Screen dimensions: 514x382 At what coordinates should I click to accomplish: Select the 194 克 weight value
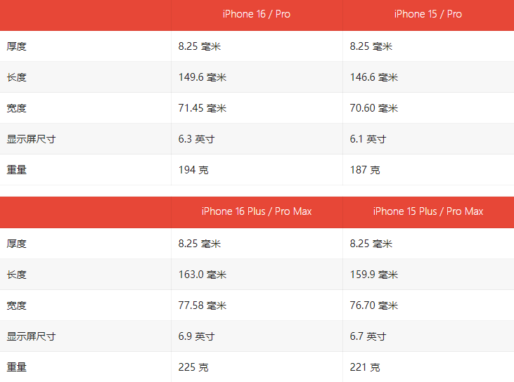[193, 170]
